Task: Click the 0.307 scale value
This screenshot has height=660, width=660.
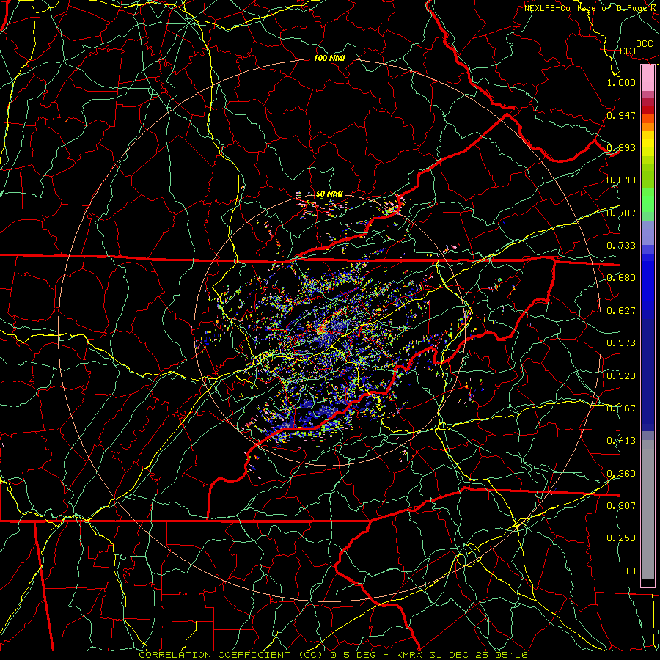Action: click(x=621, y=505)
